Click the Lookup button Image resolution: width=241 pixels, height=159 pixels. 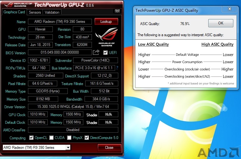click(x=106, y=22)
